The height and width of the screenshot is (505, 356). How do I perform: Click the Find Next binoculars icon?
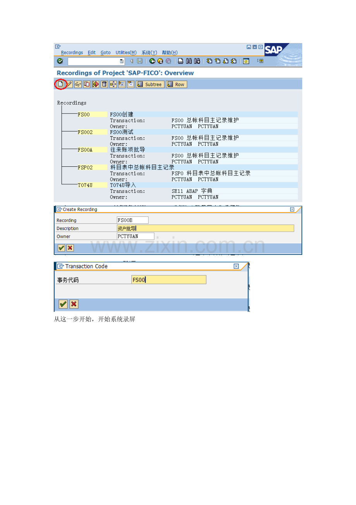pyautogui.click(x=197, y=61)
